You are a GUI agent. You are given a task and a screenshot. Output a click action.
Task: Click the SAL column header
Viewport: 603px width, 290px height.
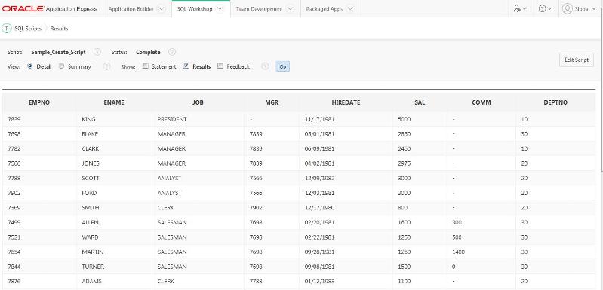pyautogui.click(x=420, y=102)
